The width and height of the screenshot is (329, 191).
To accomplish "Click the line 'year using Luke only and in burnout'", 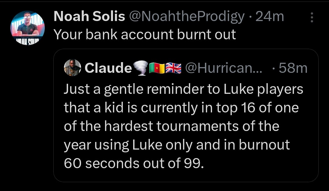I will [x=177, y=145].
